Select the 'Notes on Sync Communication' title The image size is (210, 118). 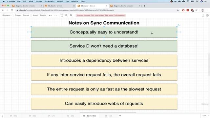click(x=104, y=23)
